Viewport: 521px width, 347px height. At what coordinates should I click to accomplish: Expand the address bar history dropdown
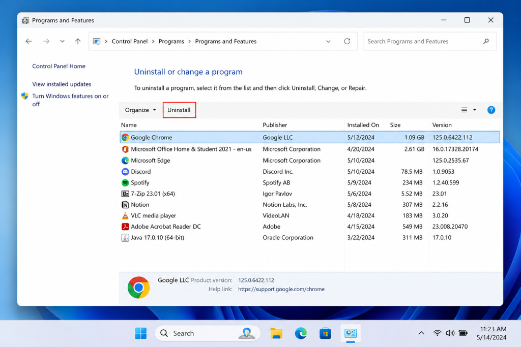point(328,42)
